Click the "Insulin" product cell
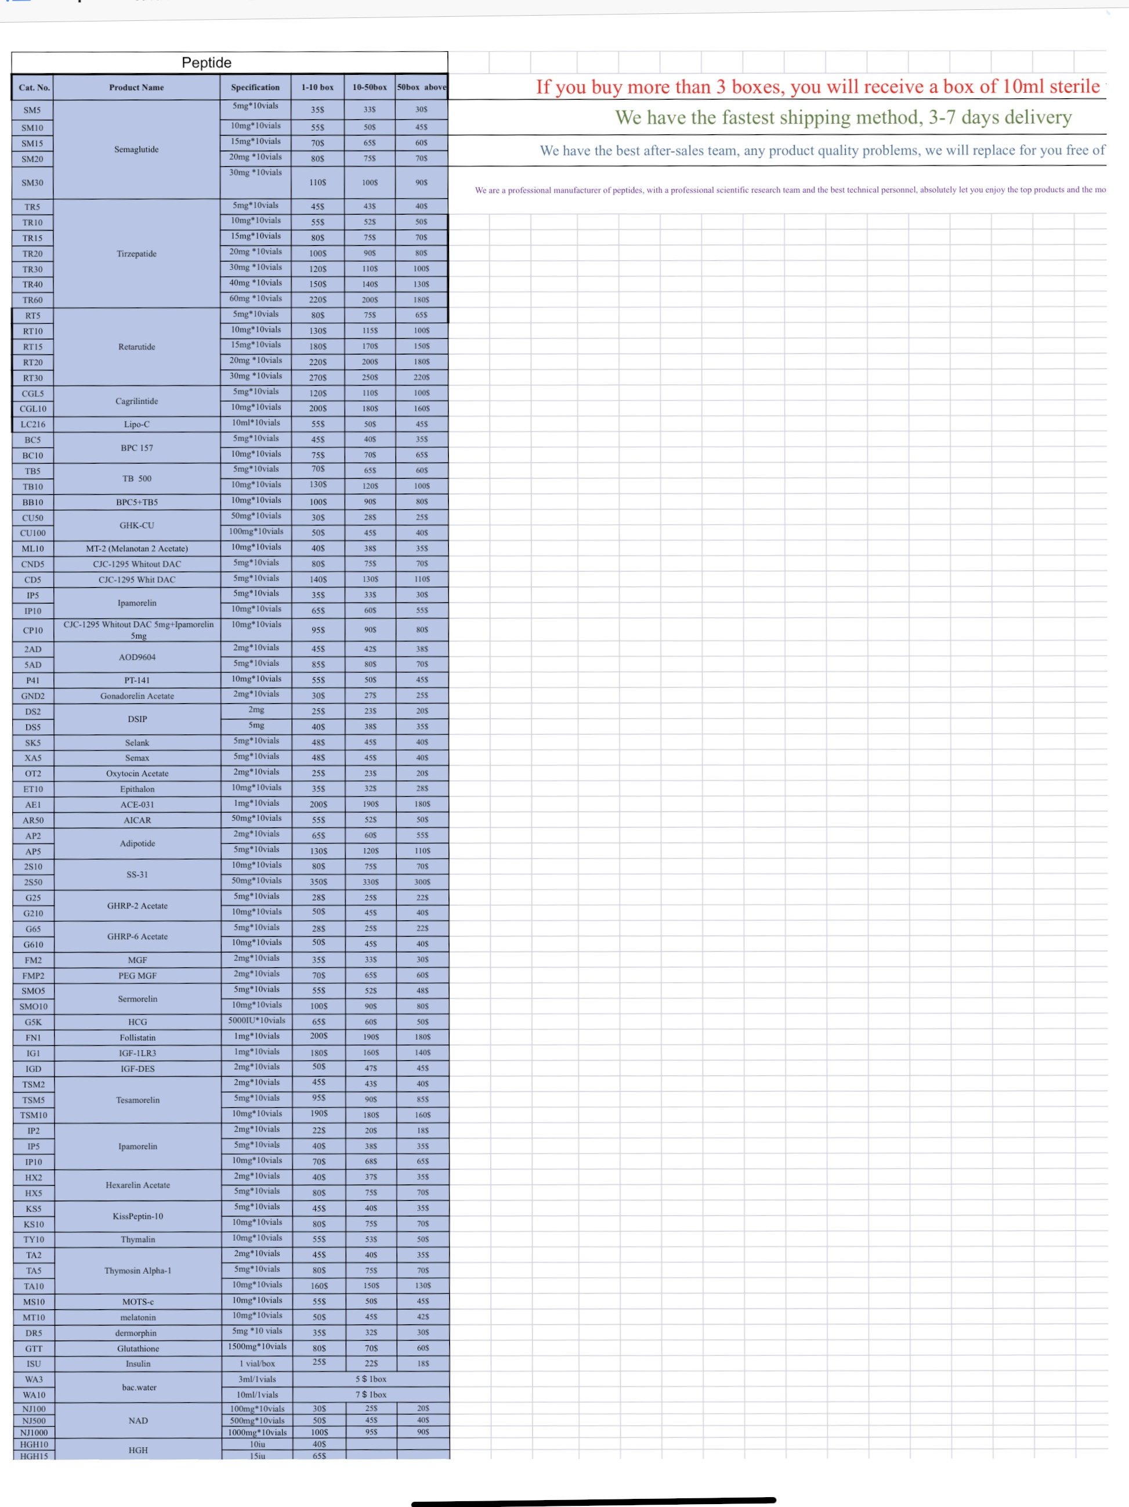 (x=137, y=1363)
